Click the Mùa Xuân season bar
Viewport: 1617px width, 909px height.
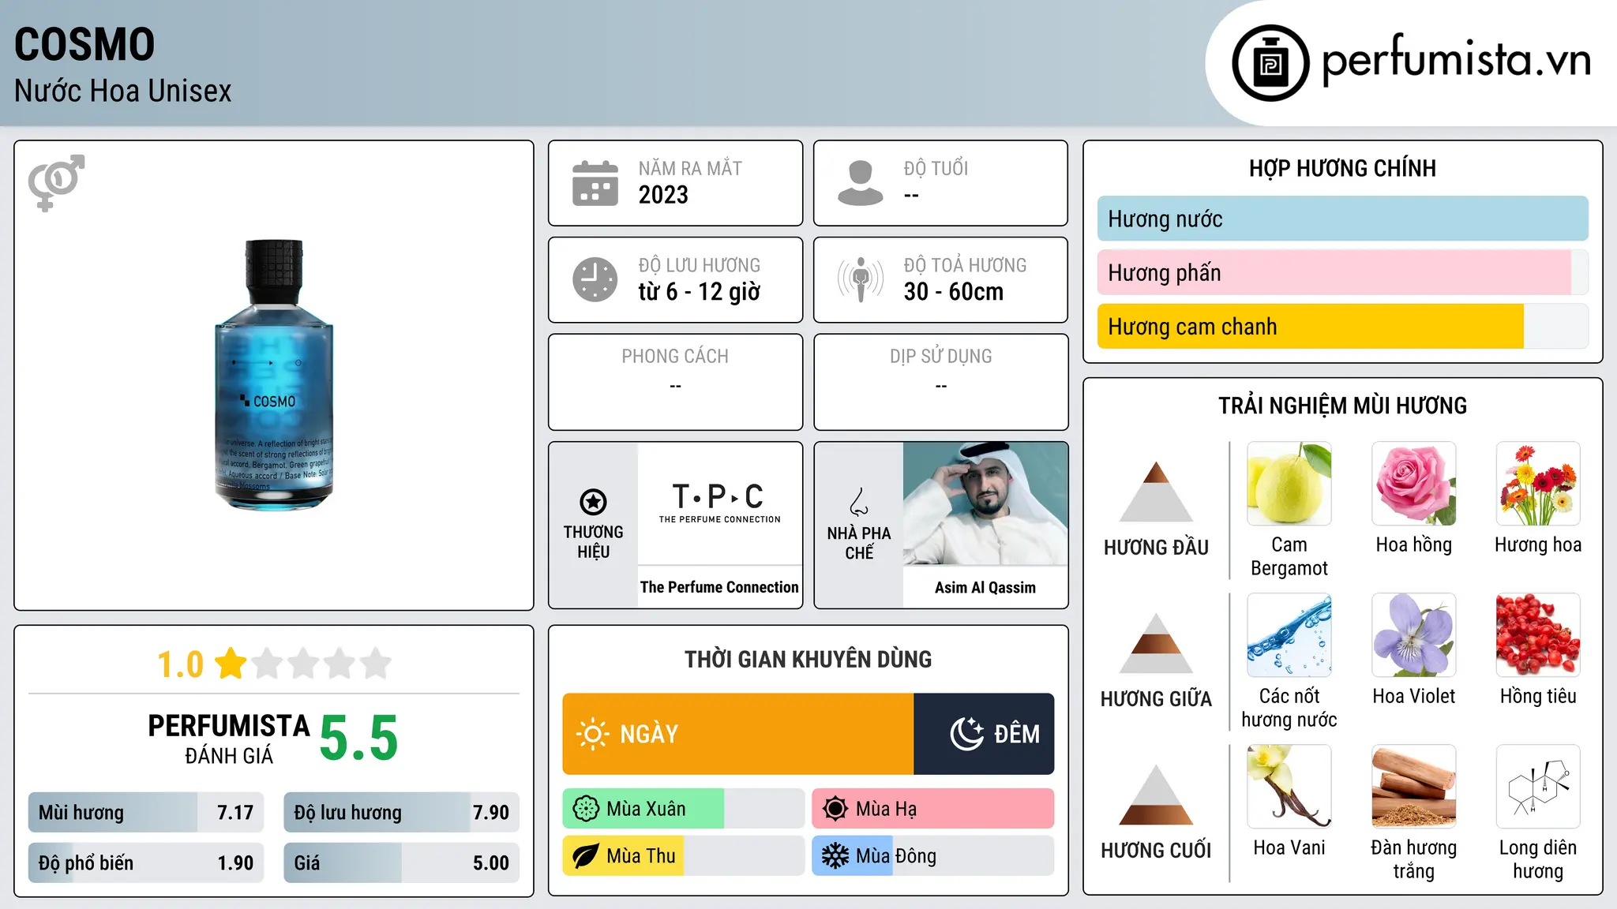tap(683, 809)
